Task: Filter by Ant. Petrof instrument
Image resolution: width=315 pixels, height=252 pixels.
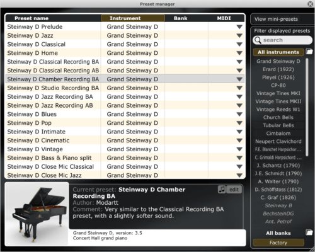Action: coord(278,222)
